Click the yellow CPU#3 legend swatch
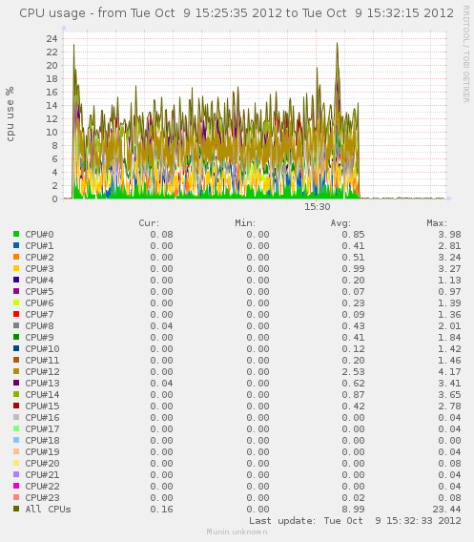This screenshot has height=542, width=474. click(x=16, y=268)
